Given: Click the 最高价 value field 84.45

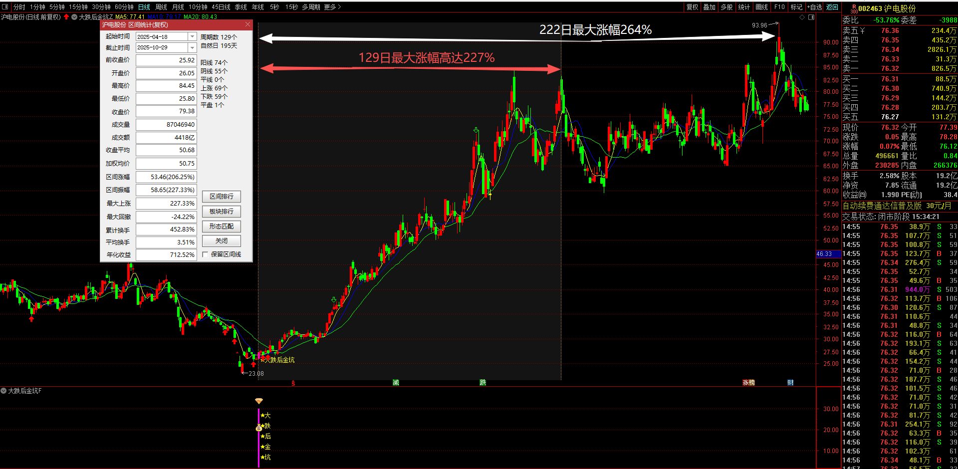Looking at the screenshot, I should click(x=166, y=86).
